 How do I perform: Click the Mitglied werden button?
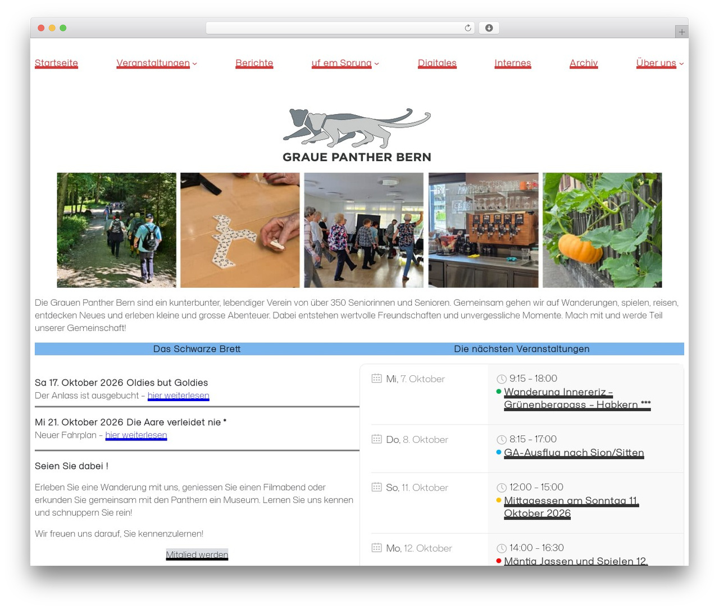pyautogui.click(x=197, y=555)
